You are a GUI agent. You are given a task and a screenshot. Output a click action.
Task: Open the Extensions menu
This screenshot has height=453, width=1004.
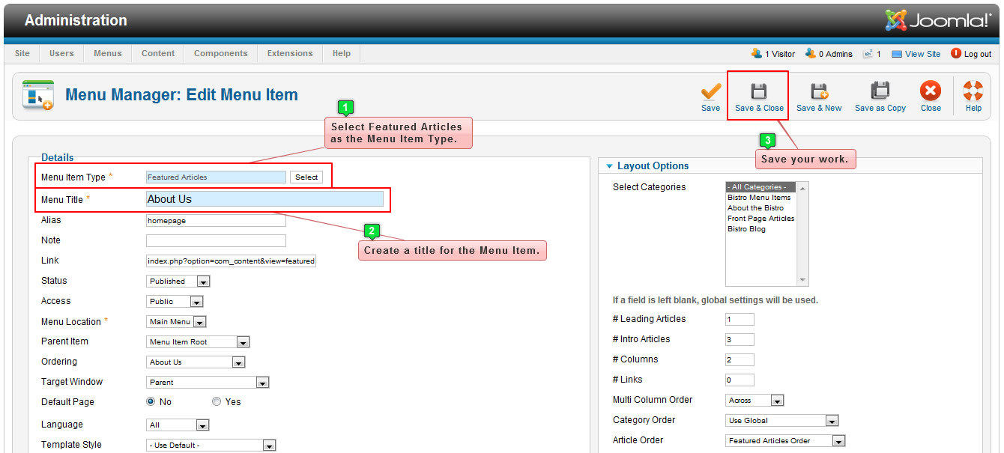tap(290, 54)
